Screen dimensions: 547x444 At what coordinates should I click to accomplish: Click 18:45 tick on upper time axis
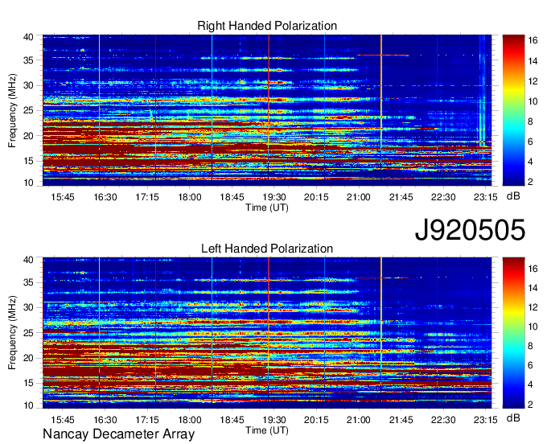point(232,197)
